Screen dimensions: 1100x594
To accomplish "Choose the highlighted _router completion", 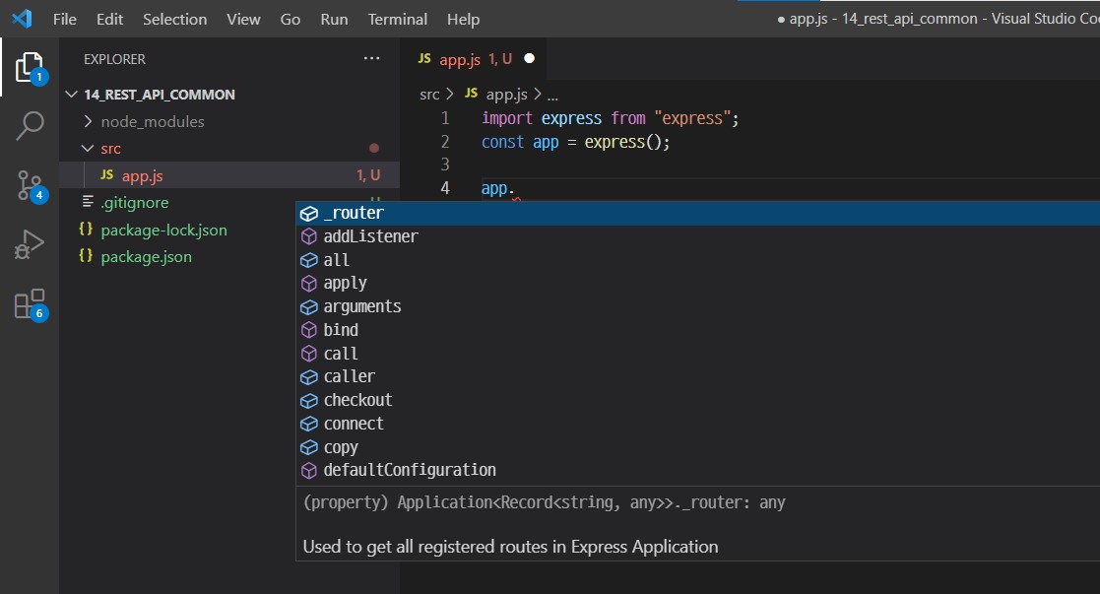I will pyautogui.click(x=355, y=213).
